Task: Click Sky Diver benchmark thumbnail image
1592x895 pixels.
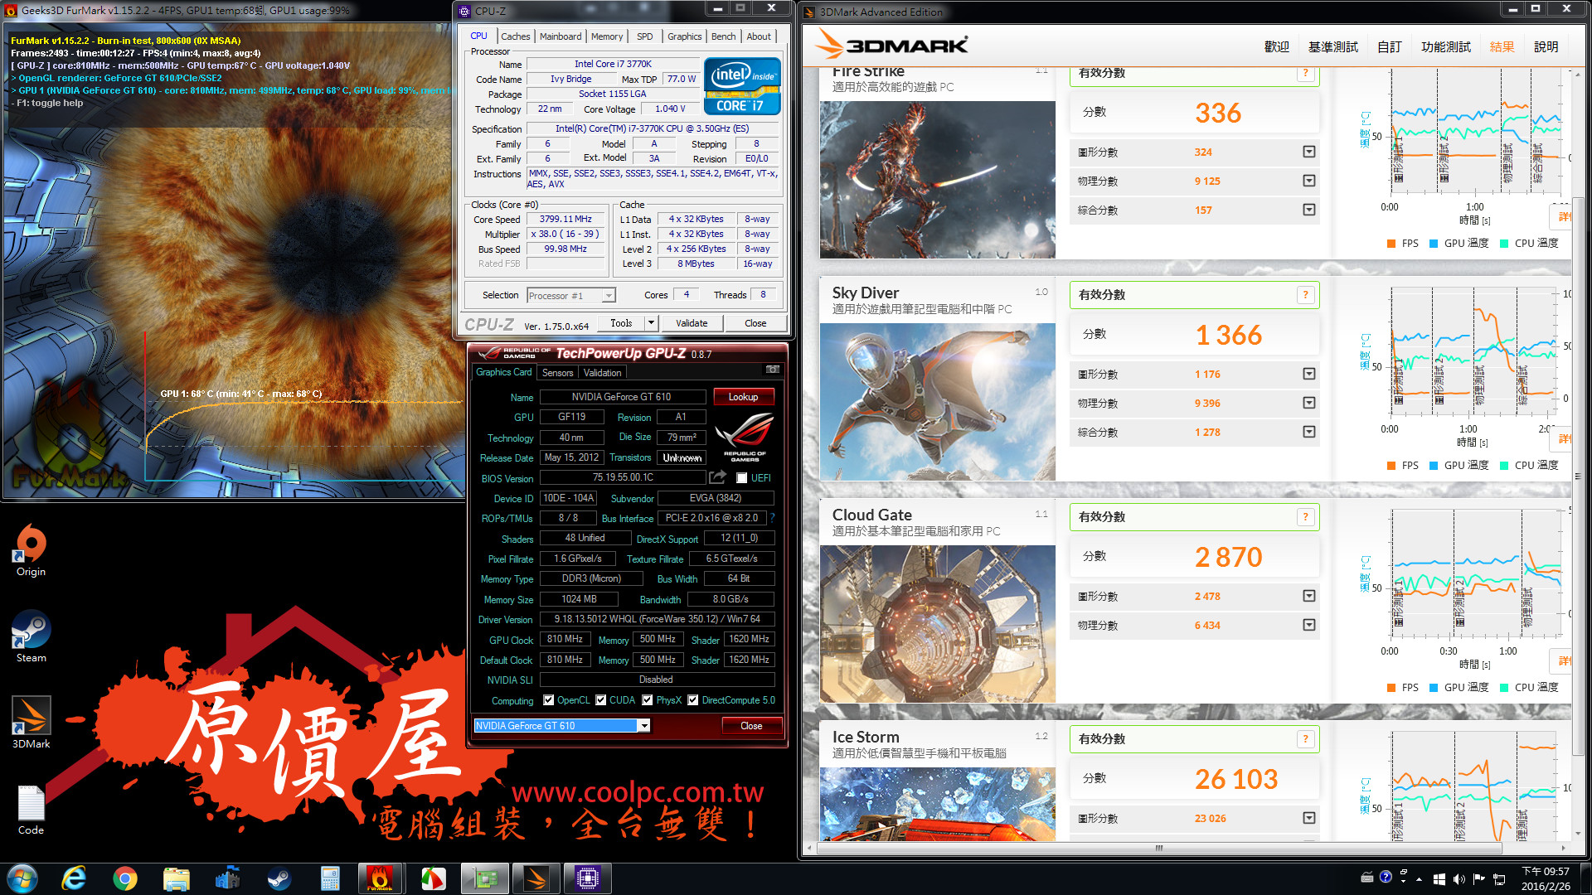Action: point(937,402)
